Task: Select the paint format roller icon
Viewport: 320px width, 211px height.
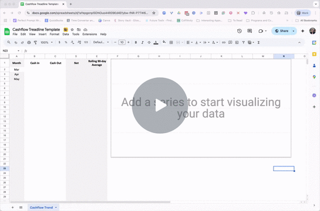Action: [x=35, y=42]
